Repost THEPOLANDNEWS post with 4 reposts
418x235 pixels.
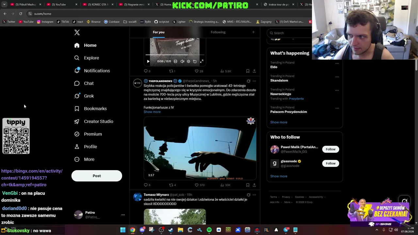[172, 185]
